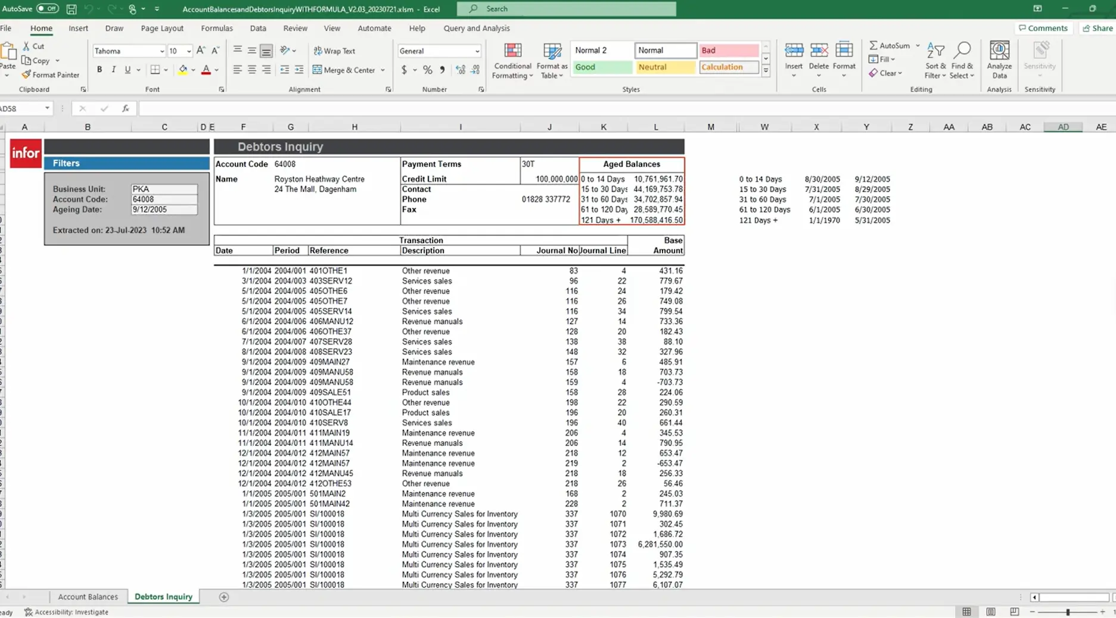Image resolution: width=1116 pixels, height=618 pixels.
Task: Click the font color red swatch
Action: [206, 70]
